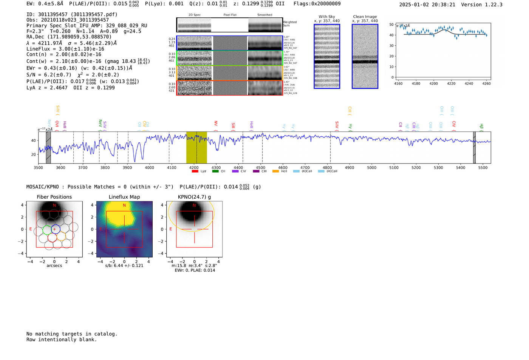
Task: Click the blue fiber circle in Fiber Positions
Action: (x=56, y=230)
